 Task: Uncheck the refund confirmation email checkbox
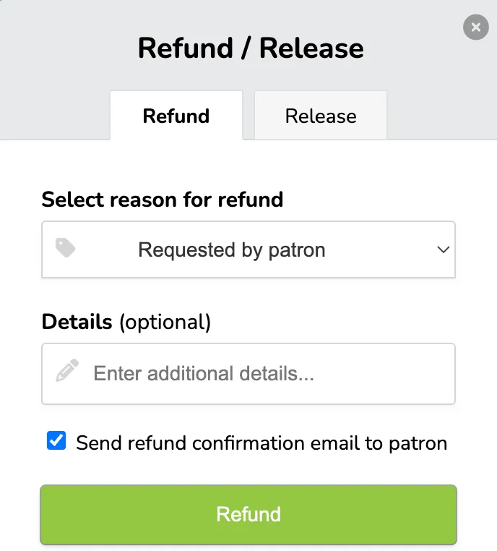click(x=56, y=440)
